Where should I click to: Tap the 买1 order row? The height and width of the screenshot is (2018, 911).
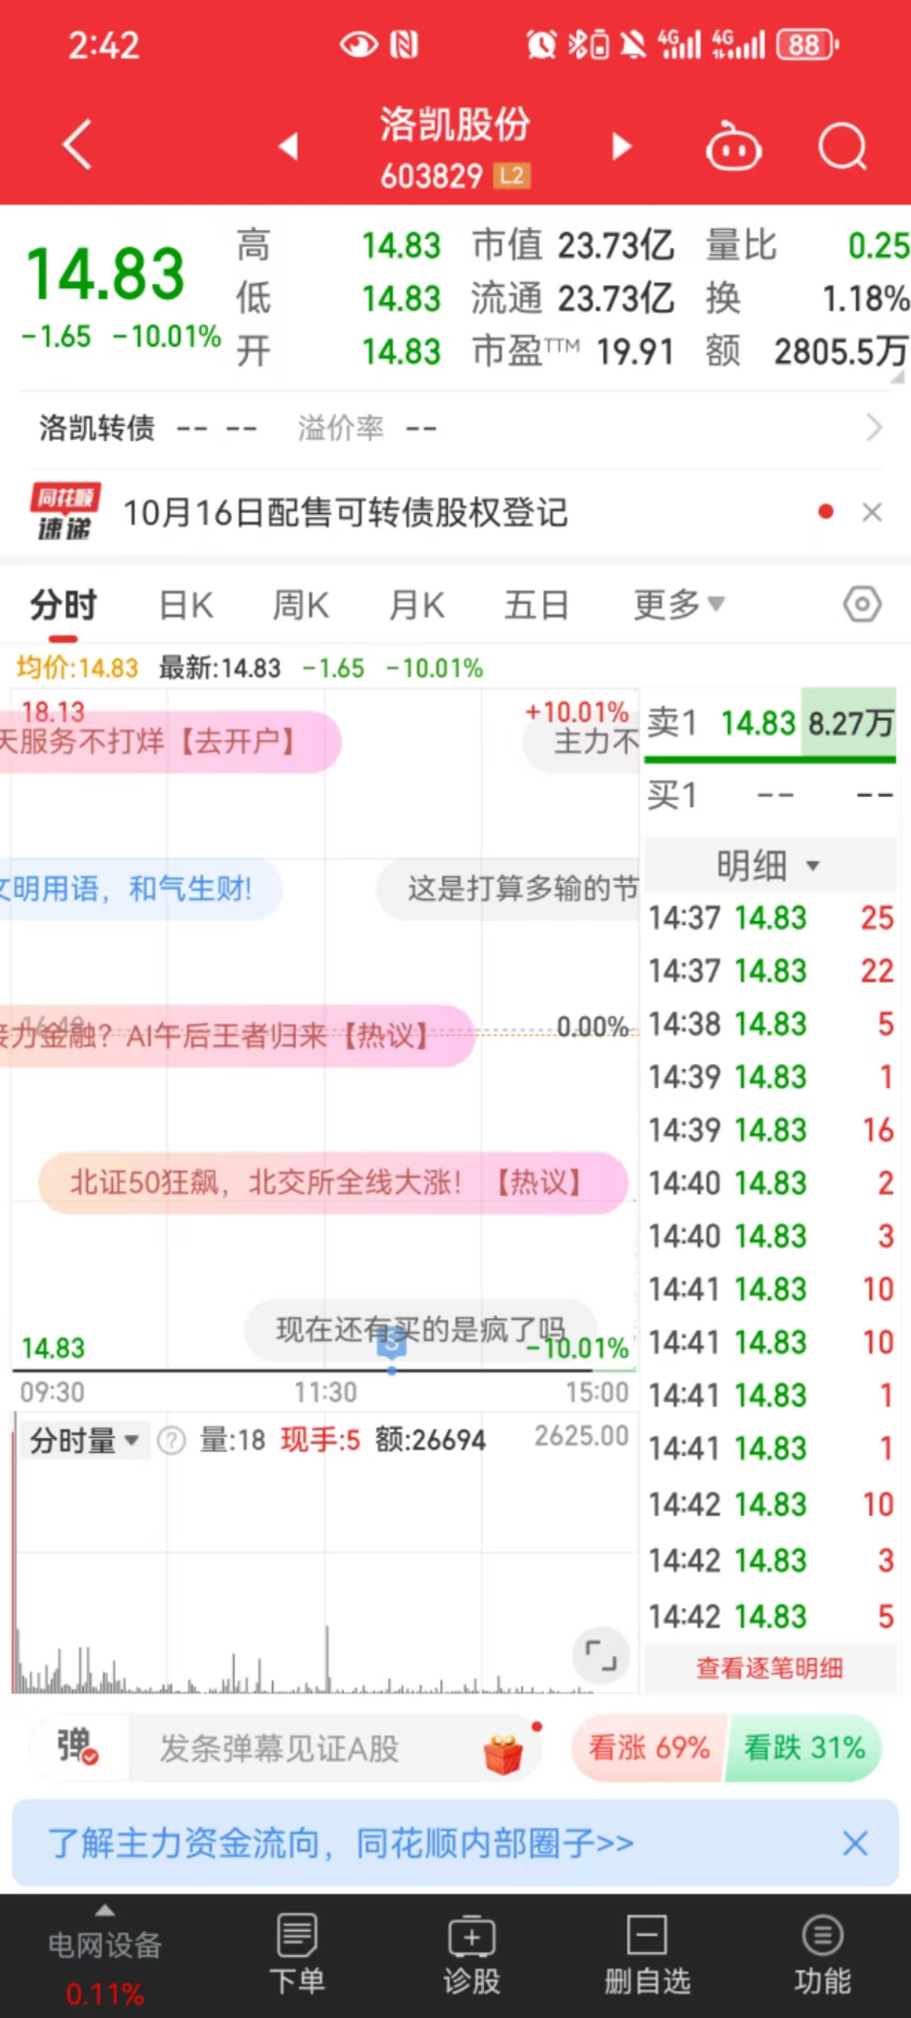pyautogui.click(x=770, y=796)
